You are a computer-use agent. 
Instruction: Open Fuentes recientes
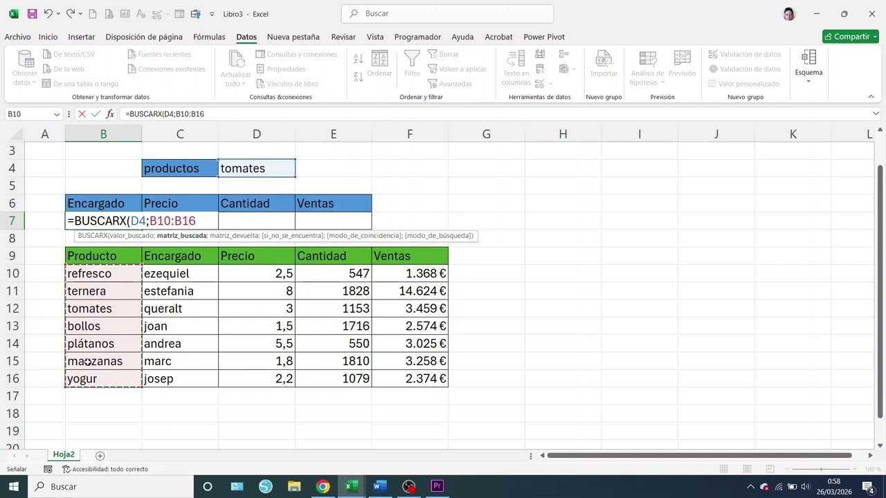(x=159, y=54)
